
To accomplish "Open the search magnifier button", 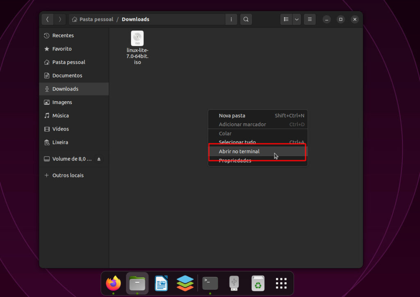I will pos(246,19).
